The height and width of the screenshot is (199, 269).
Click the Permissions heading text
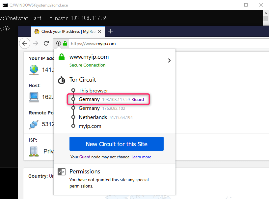point(85,171)
